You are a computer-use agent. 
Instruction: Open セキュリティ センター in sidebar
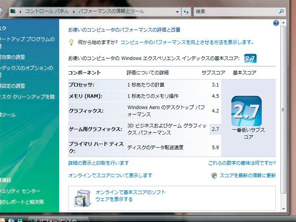point(20,191)
